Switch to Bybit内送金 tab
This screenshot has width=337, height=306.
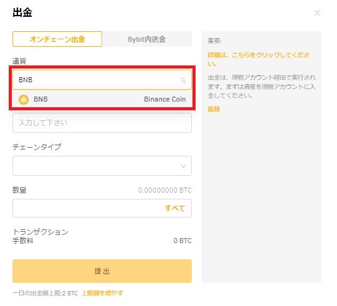click(147, 39)
